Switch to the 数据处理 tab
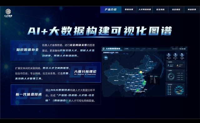200x123 pixels. click(x=129, y=10)
